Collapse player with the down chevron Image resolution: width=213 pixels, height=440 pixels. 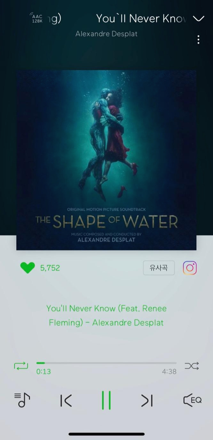click(x=199, y=19)
